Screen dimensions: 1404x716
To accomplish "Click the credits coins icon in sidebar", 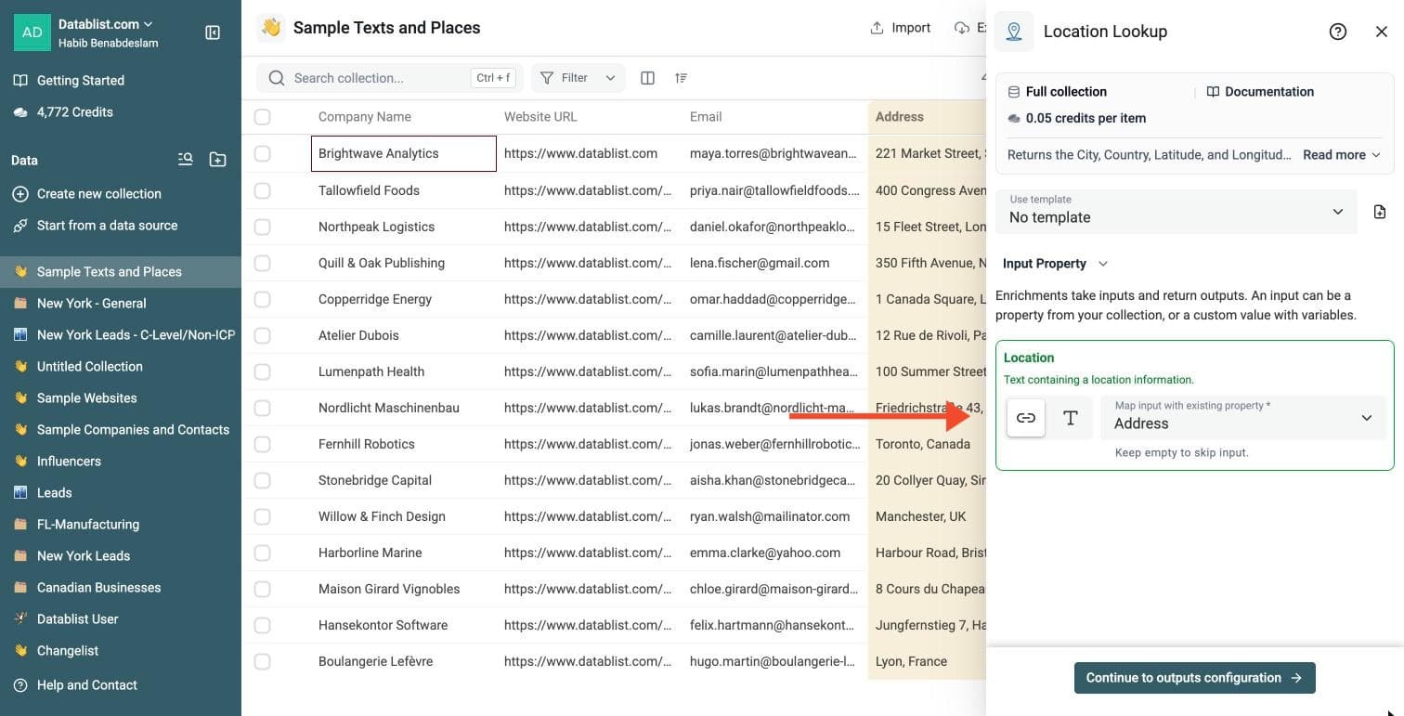I will tap(20, 112).
